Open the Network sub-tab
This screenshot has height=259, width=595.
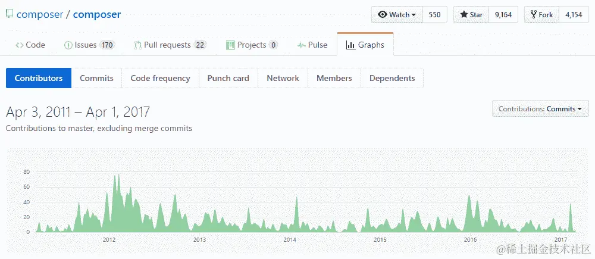283,78
